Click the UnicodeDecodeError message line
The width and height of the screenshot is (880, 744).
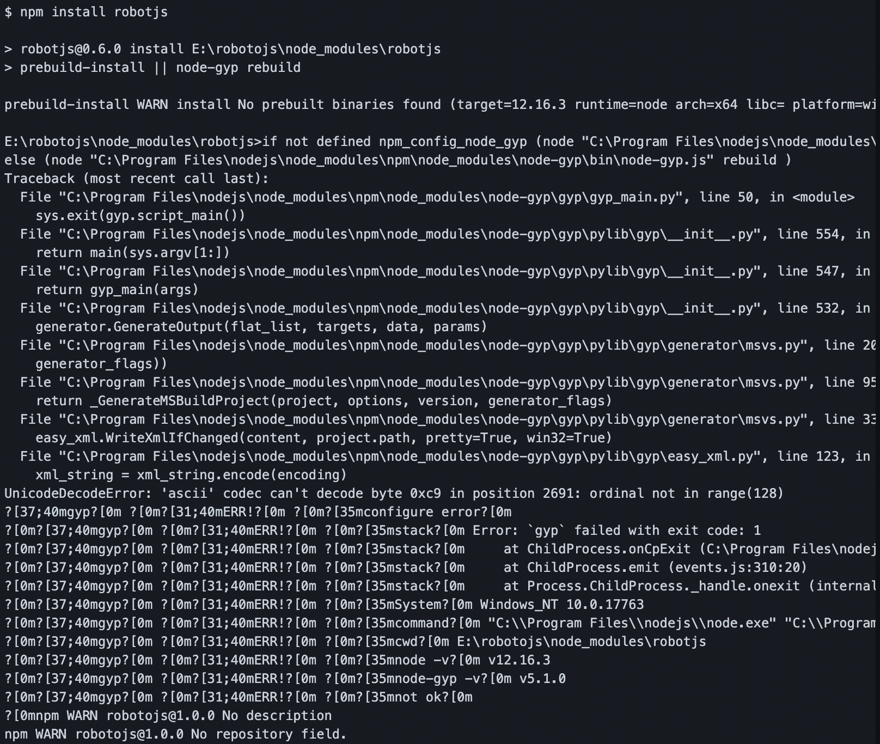(394, 493)
